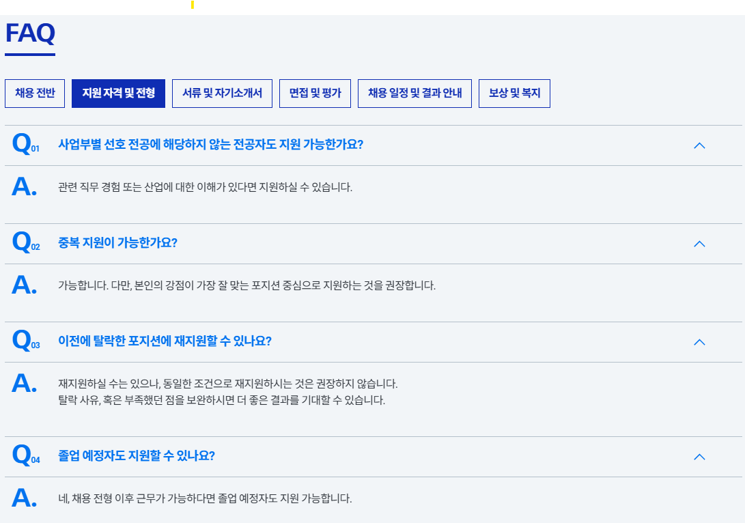The width and height of the screenshot is (745, 523).
Task: Click the Q01 icon
Action: [x=26, y=143]
